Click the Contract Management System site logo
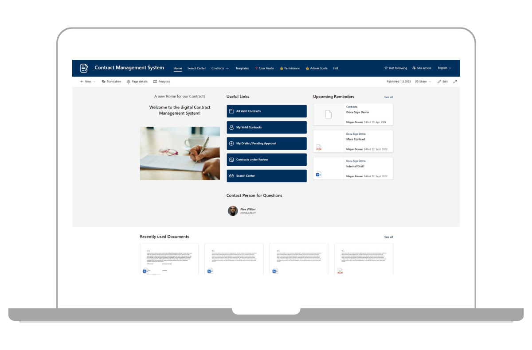This screenshot has width=532, height=350. tap(84, 68)
